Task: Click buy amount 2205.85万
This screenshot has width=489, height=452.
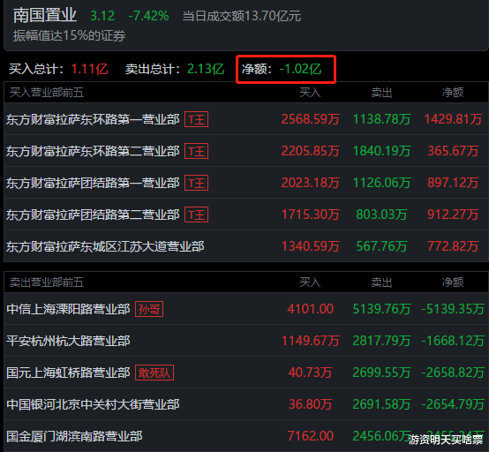Action: tap(311, 151)
